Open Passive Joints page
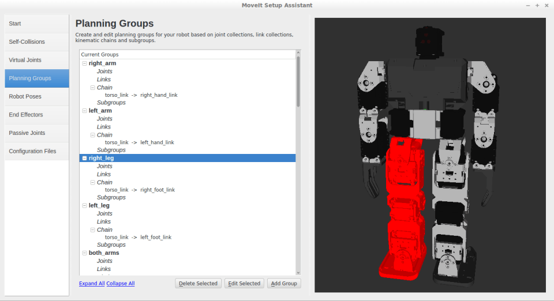 click(x=37, y=133)
